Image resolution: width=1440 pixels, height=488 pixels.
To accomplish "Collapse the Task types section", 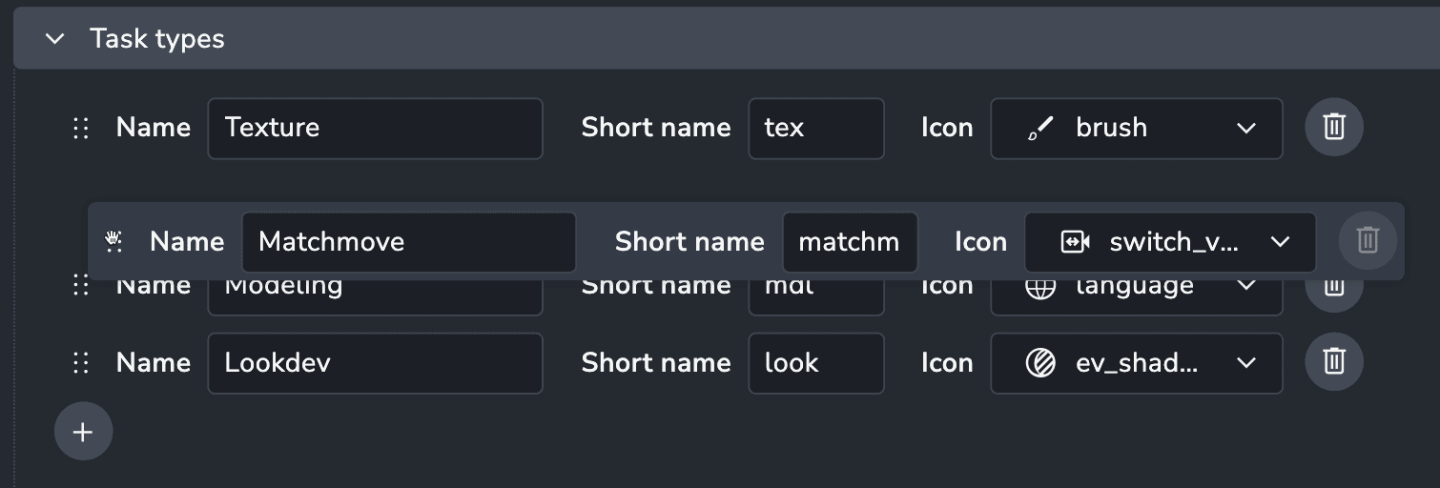I will click(55, 39).
